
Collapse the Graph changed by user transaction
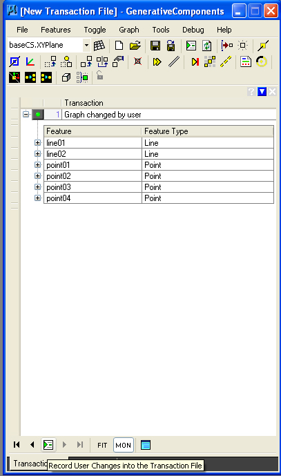[26, 115]
